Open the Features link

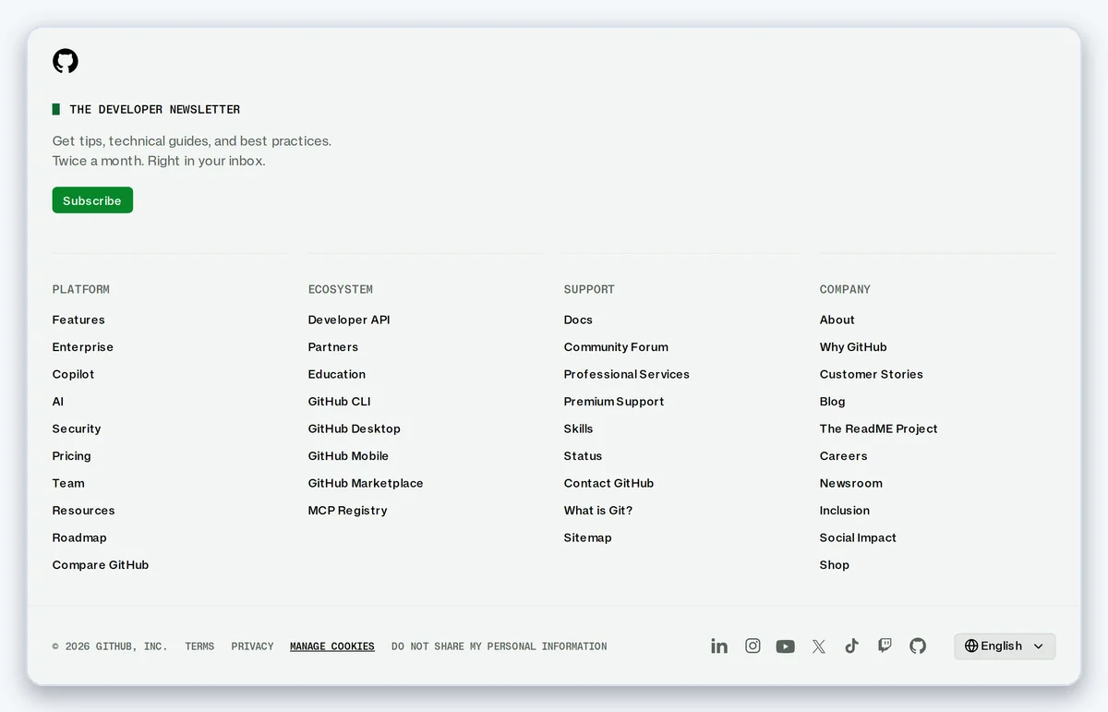pyautogui.click(x=78, y=320)
